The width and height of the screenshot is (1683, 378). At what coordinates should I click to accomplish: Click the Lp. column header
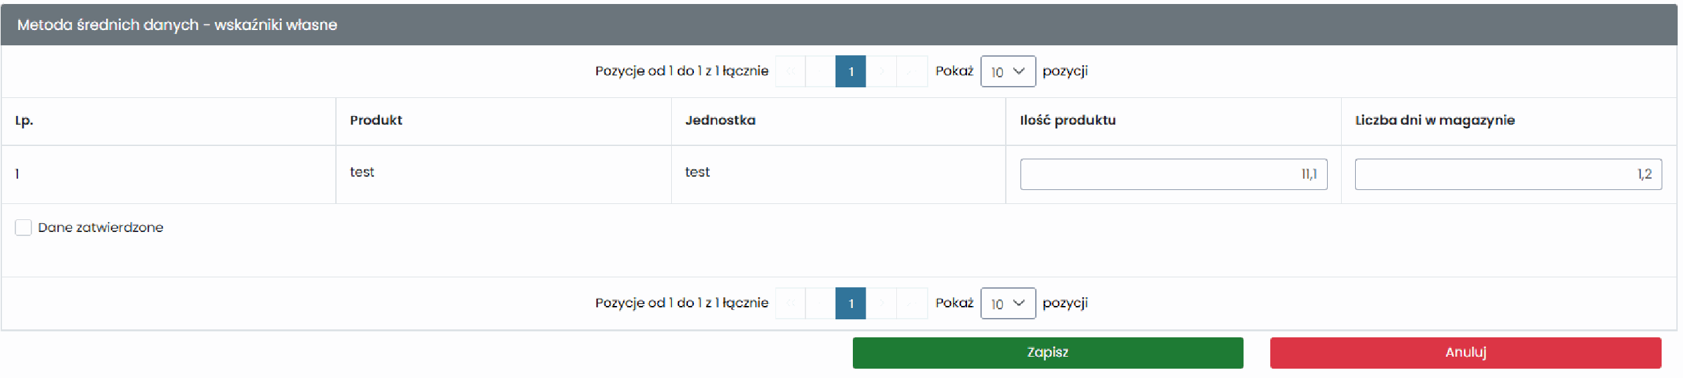pos(24,121)
